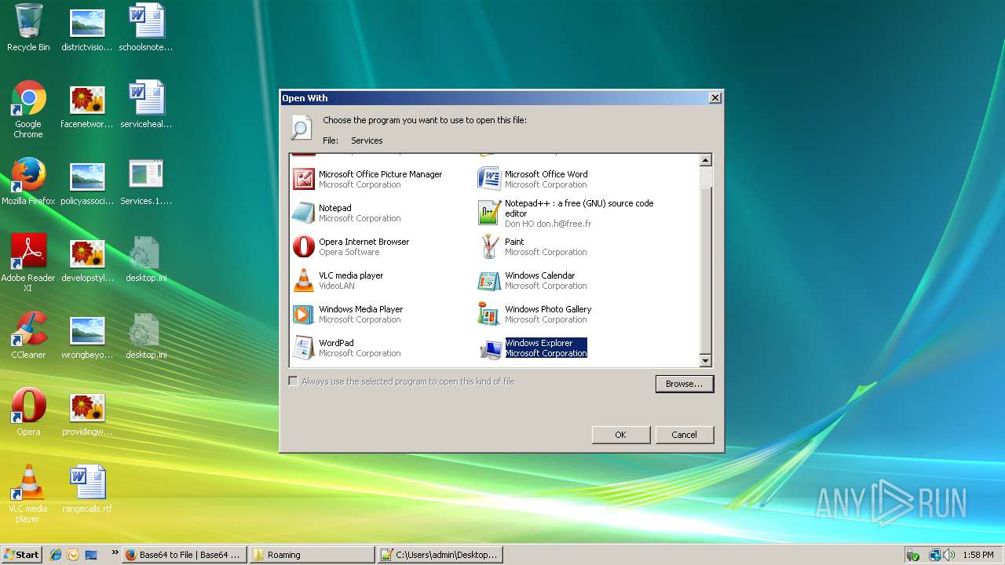Screen dimensions: 1005x565
Task: Switch to Roaming folder taskbar window
Action: 311,555
